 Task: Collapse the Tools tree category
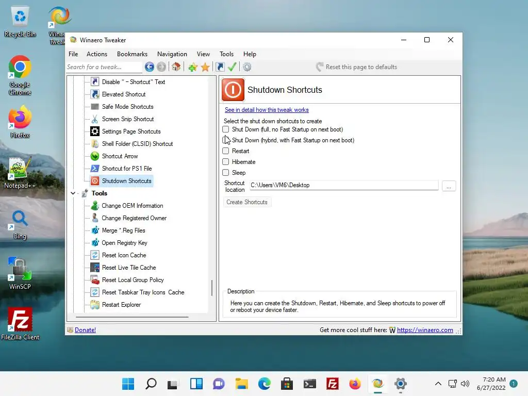pos(73,193)
